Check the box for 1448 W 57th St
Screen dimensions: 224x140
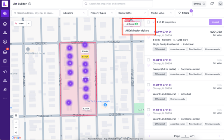(149, 110)
